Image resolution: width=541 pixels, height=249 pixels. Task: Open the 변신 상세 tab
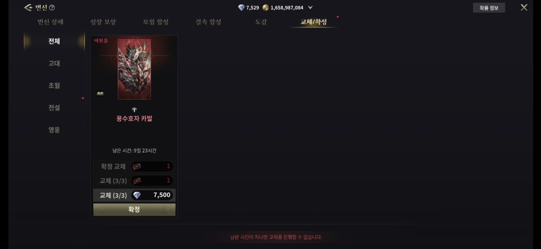[x=51, y=22]
